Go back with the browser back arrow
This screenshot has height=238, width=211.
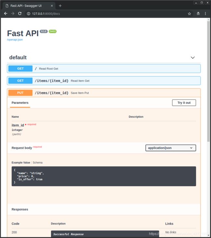click(6, 13)
